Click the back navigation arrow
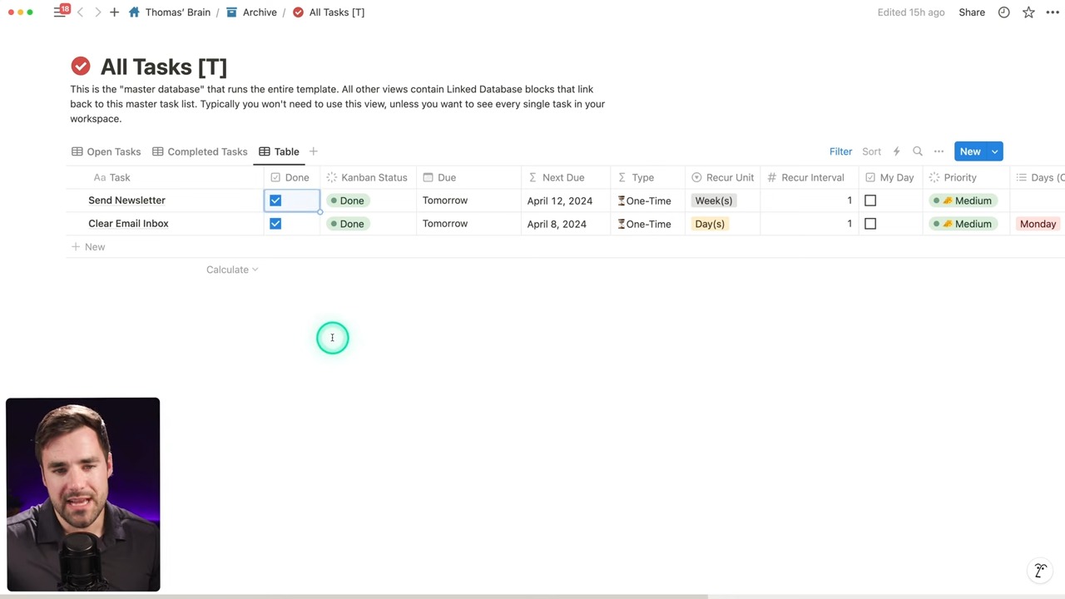This screenshot has height=599, width=1065. 80,12
